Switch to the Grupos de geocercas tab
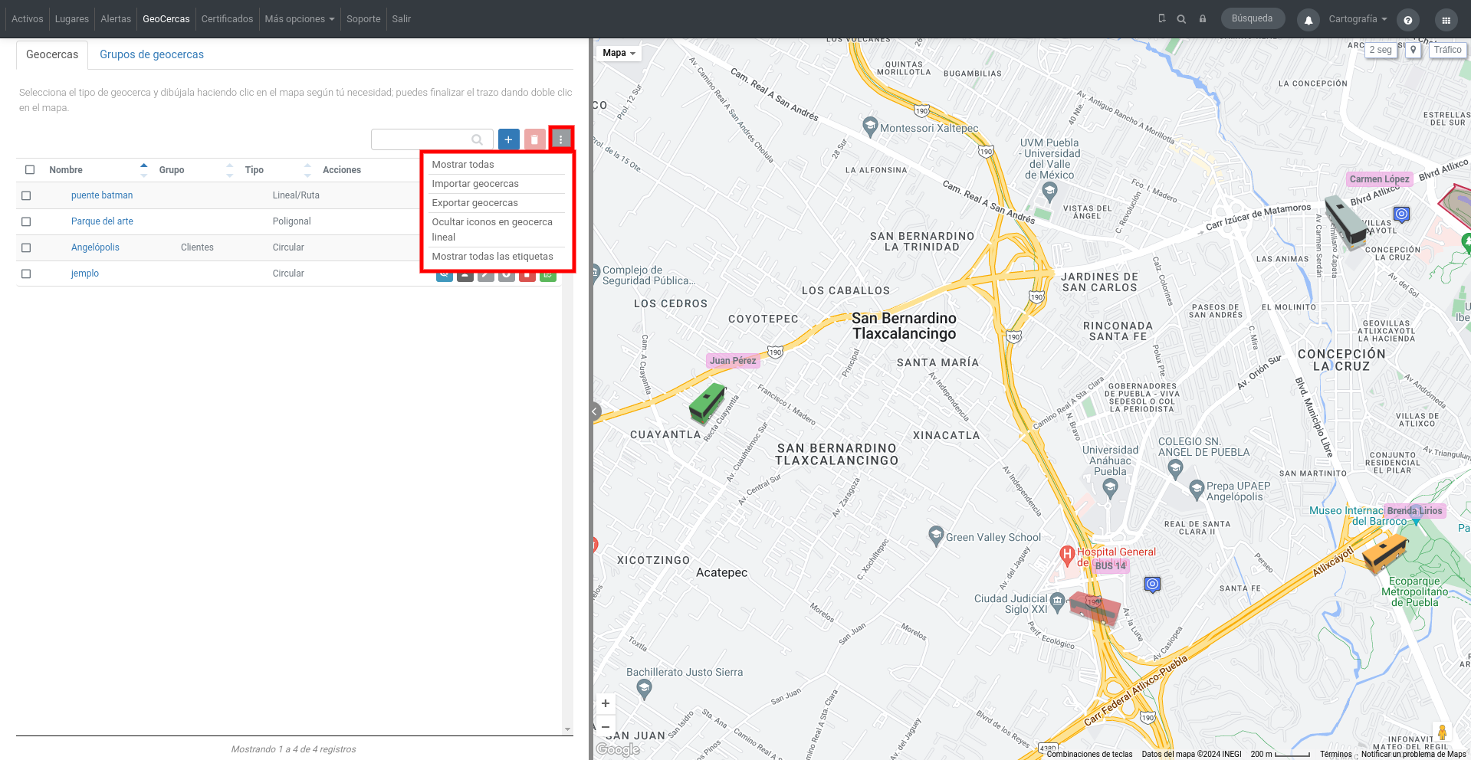 pyautogui.click(x=152, y=54)
